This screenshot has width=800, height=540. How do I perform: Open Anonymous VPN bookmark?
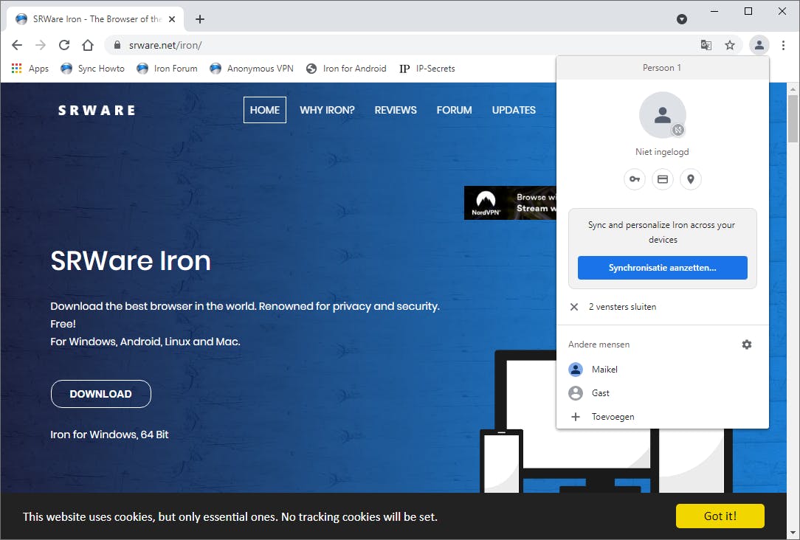[x=252, y=69]
